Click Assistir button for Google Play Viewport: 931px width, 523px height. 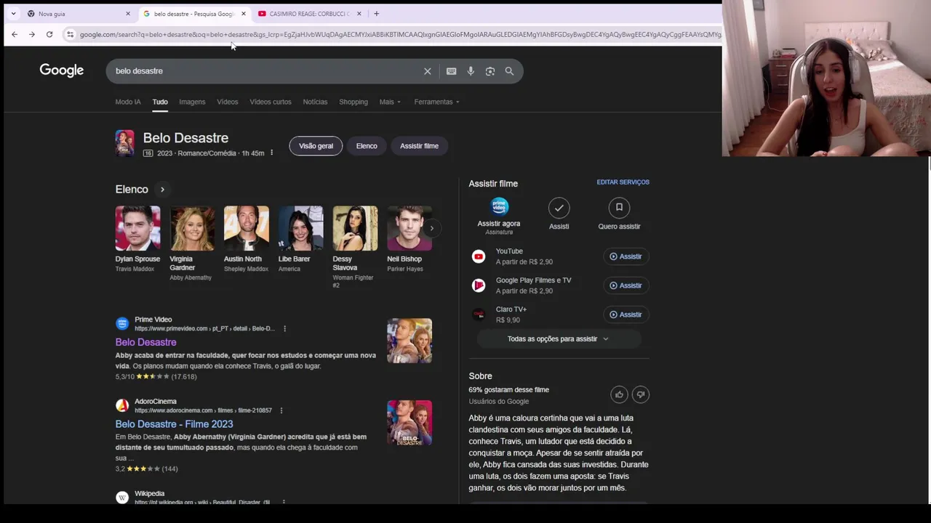click(x=626, y=285)
